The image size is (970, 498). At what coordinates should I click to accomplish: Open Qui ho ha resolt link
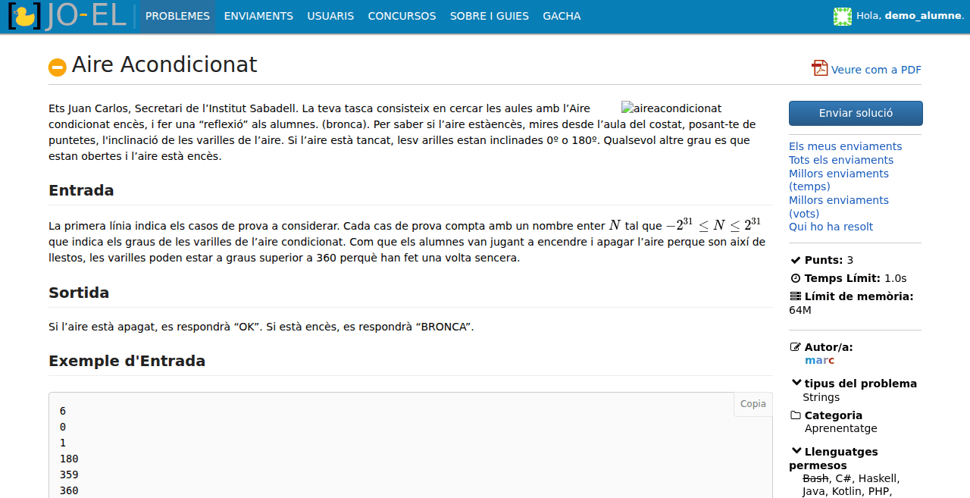[x=831, y=227]
